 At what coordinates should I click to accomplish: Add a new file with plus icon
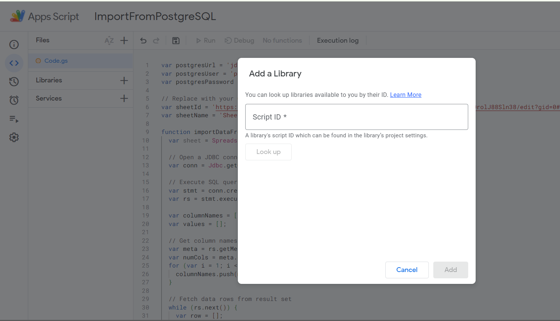click(124, 40)
